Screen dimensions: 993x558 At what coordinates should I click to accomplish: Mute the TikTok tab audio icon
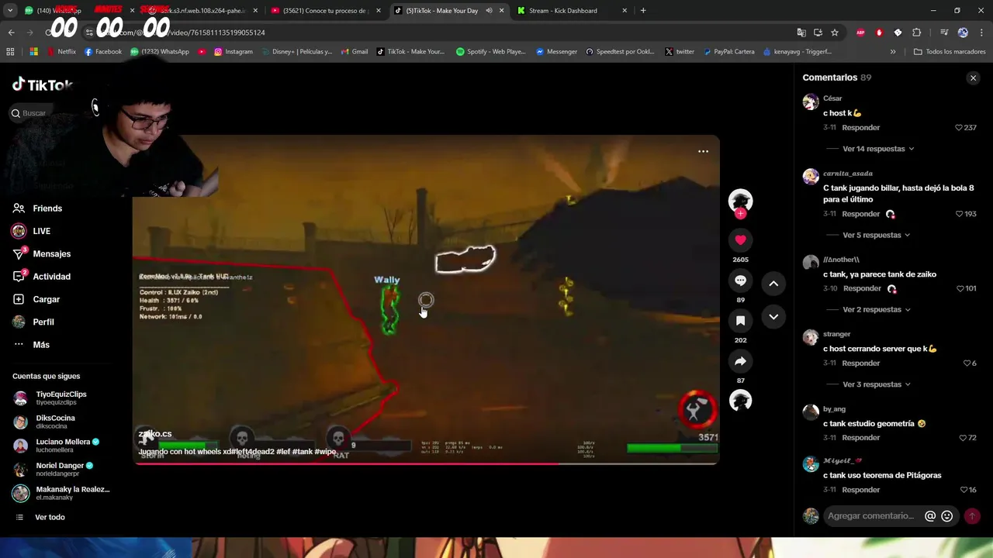[x=489, y=11]
